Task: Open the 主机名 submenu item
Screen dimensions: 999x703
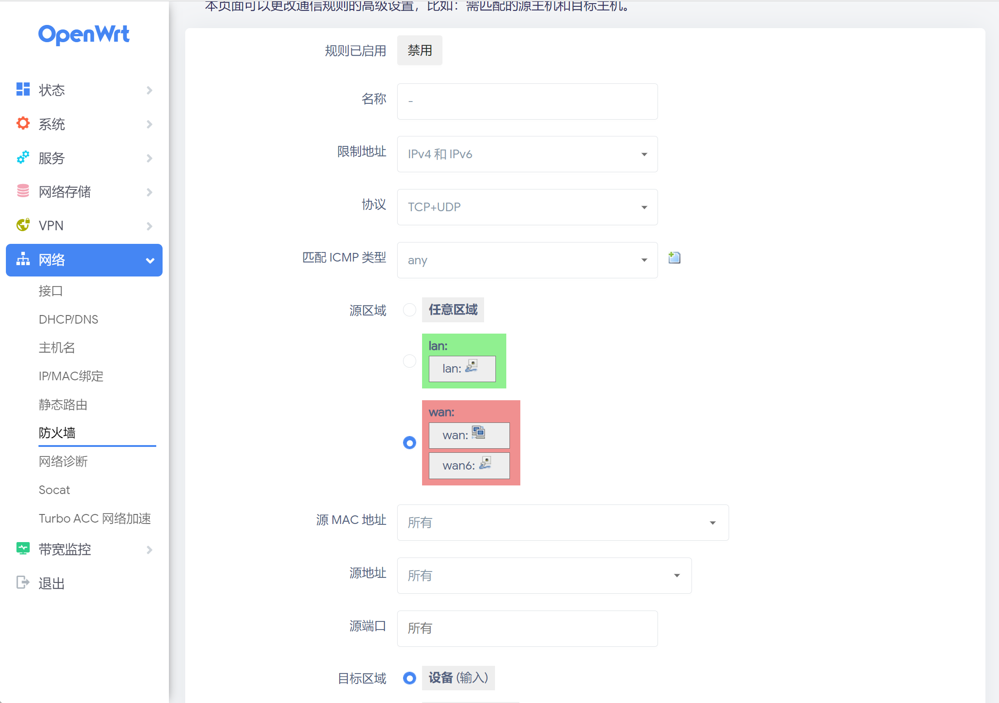Action: pyautogui.click(x=57, y=348)
